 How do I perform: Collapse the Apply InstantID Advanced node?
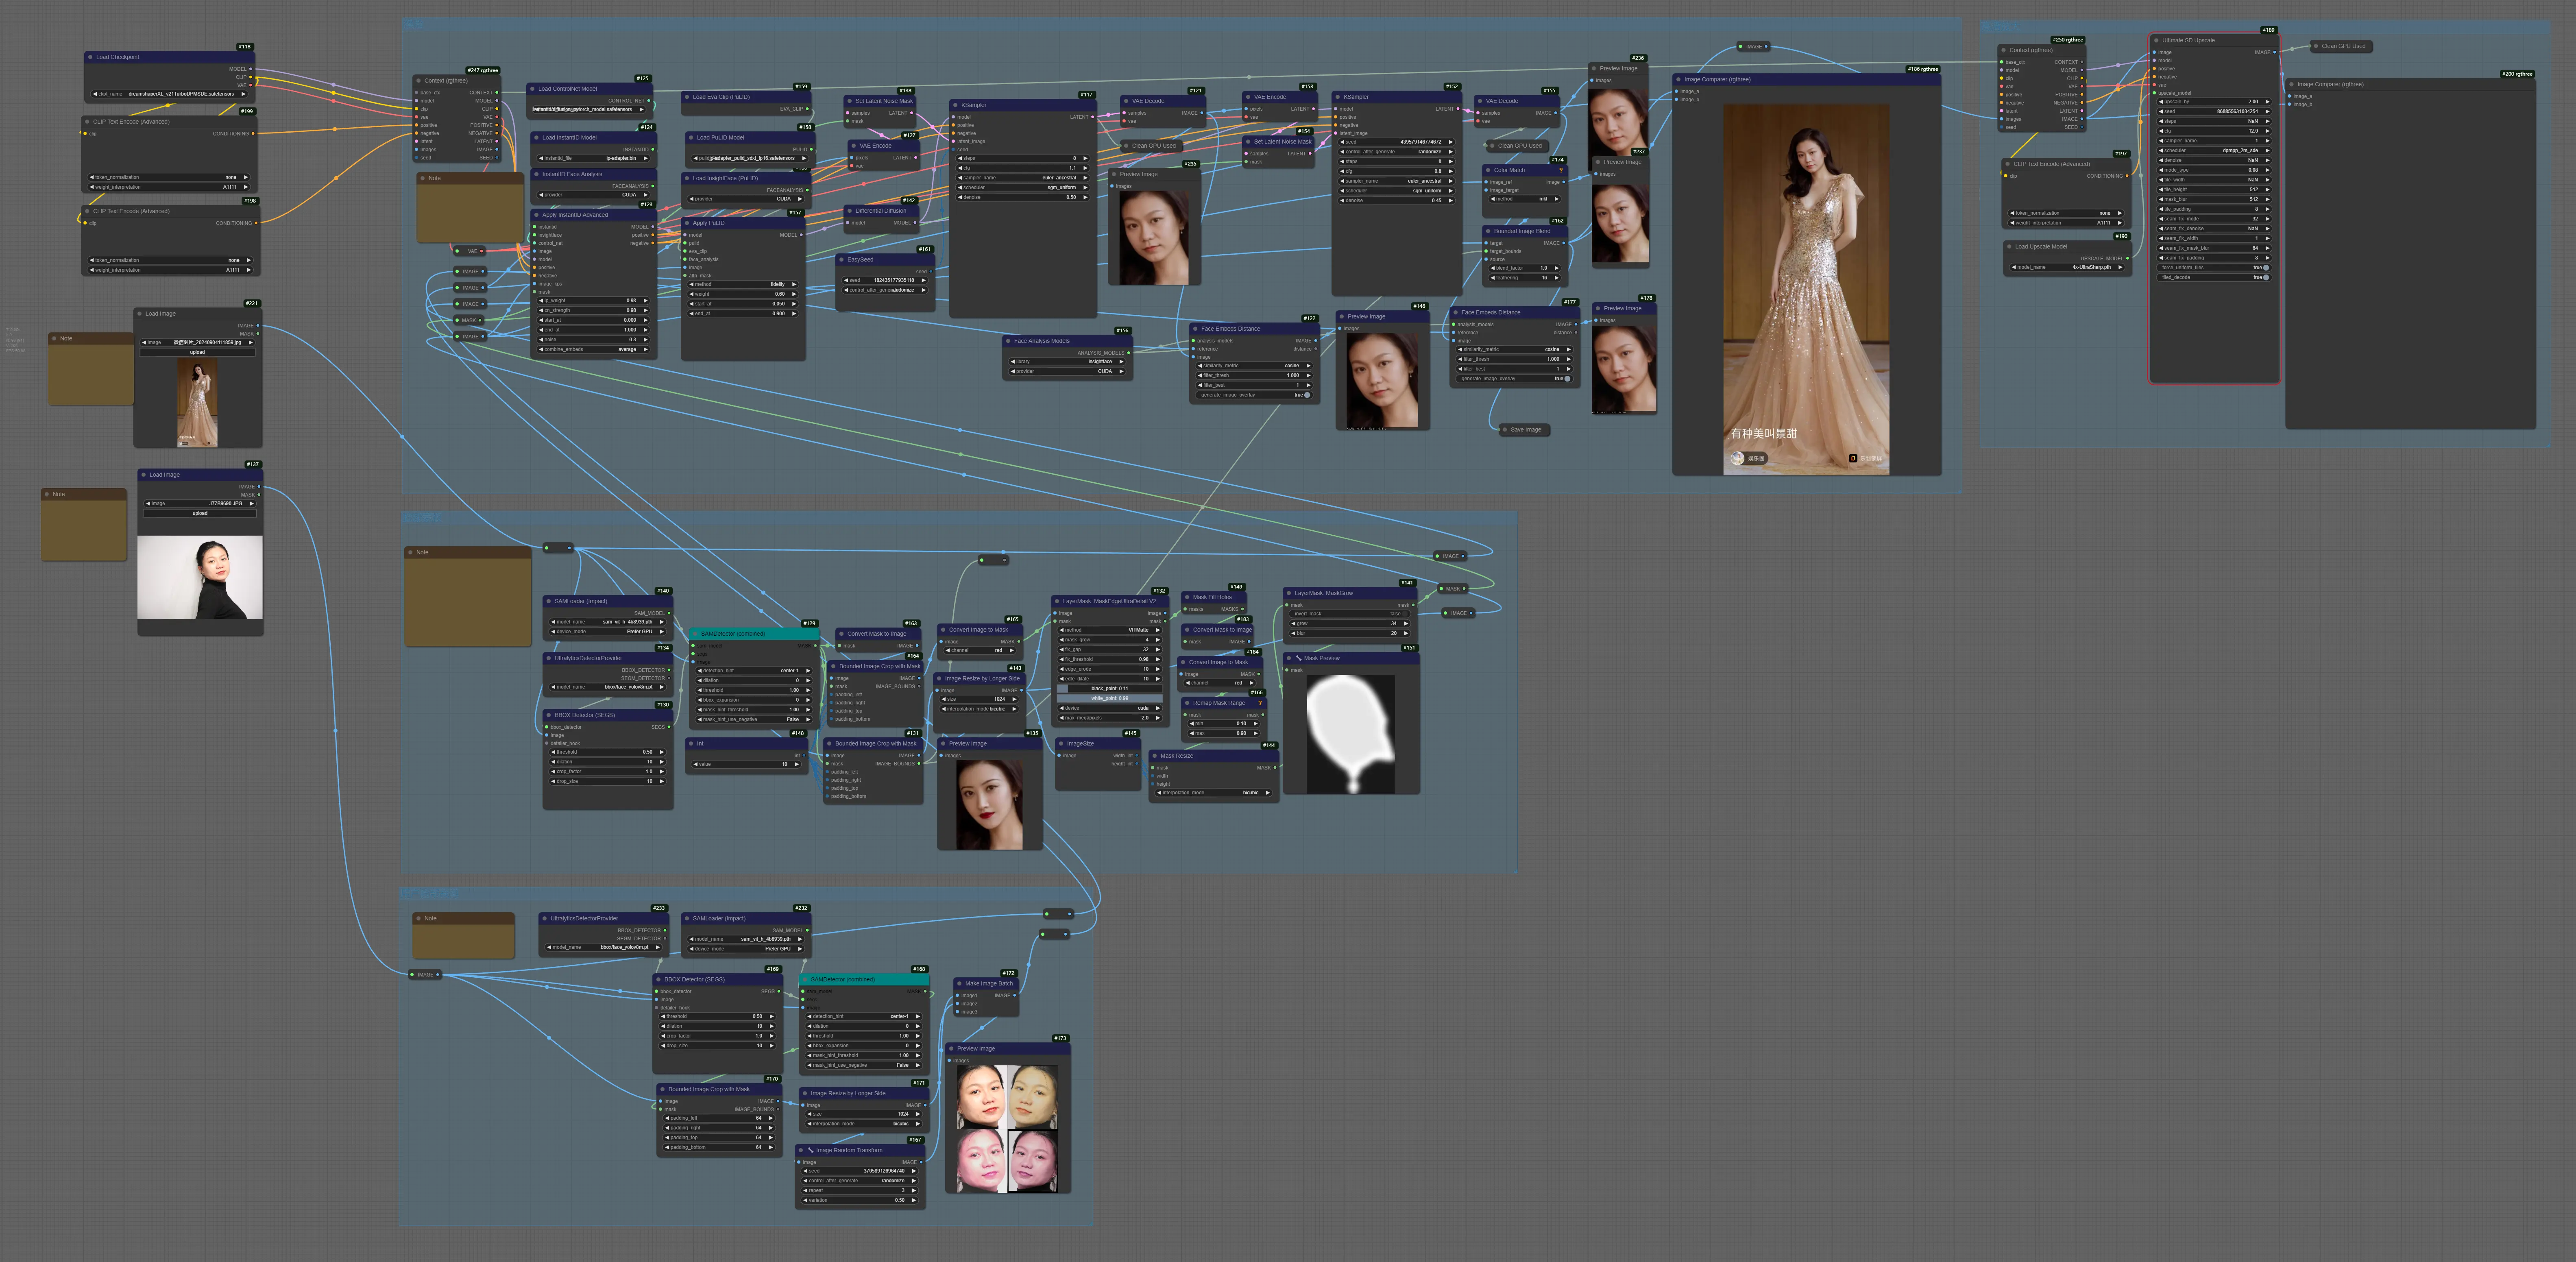click(x=536, y=215)
